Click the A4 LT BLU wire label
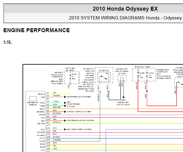The height and width of the screenshot is (152, 183). point(55,102)
